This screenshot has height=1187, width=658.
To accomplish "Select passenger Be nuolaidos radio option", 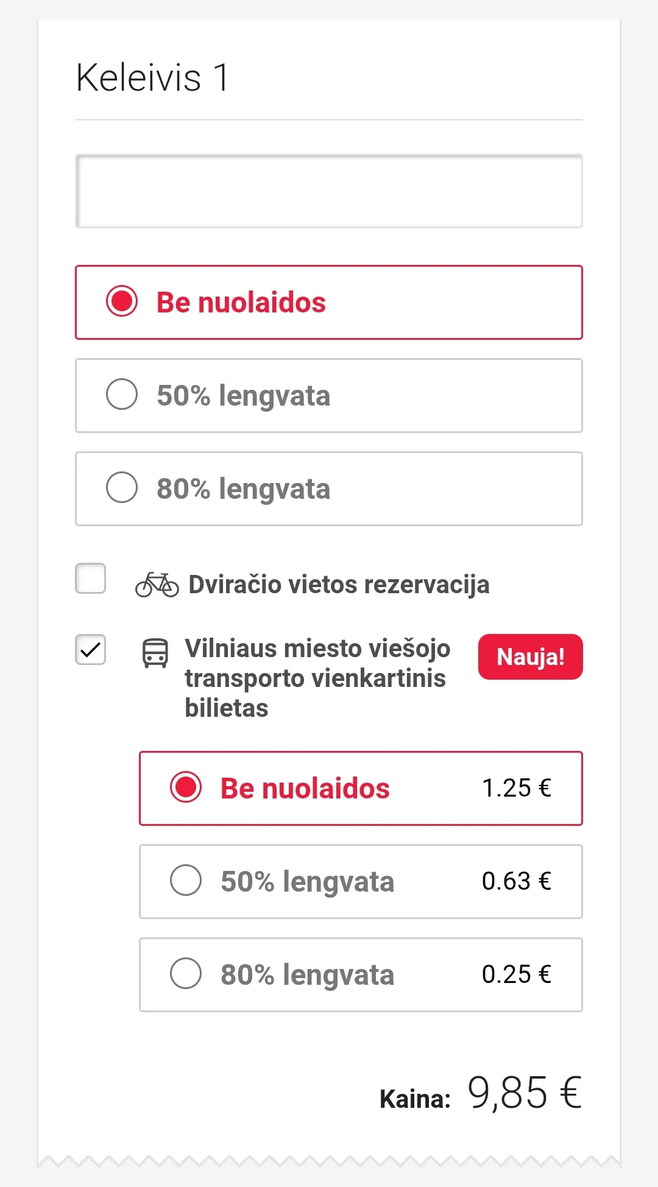I will pyautogui.click(x=122, y=301).
